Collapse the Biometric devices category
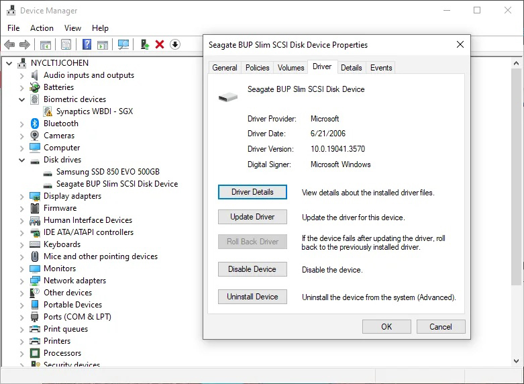 click(x=22, y=99)
